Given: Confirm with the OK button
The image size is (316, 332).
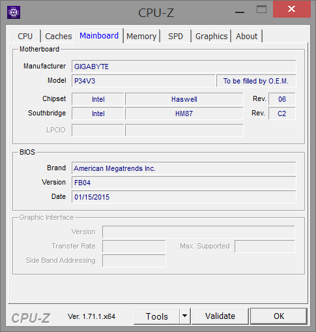Looking at the screenshot, I should (279, 316).
